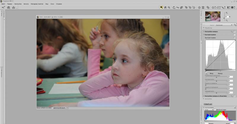Screen dimensions: 237x124
Task: Select the Color Control Point tool
Action: [x=199, y=7]
